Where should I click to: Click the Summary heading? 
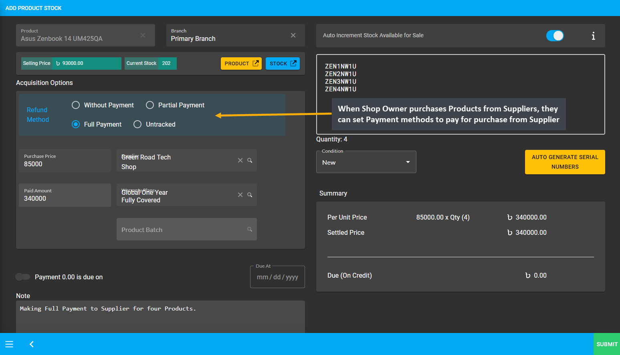(333, 193)
